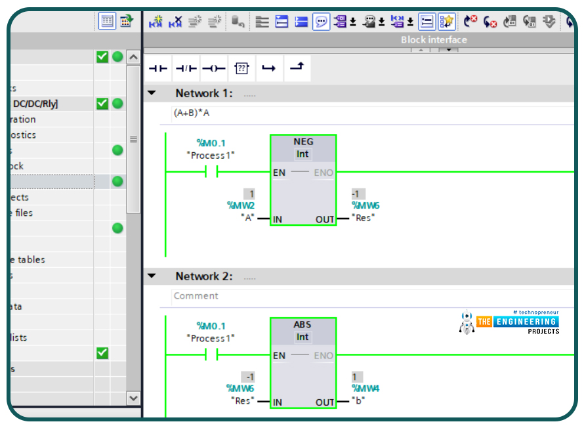The width and height of the screenshot is (584, 426).
Task: Open all networks using toolbar icon
Action: (262, 22)
